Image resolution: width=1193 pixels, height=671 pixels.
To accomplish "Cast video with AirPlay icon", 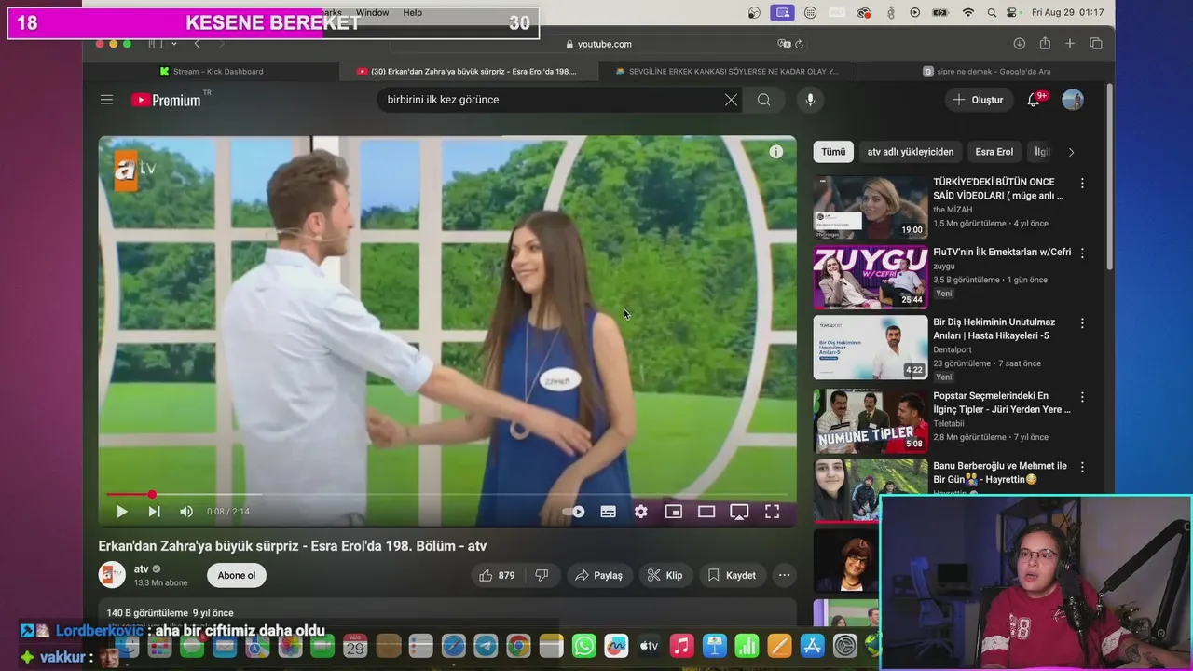I will [739, 511].
